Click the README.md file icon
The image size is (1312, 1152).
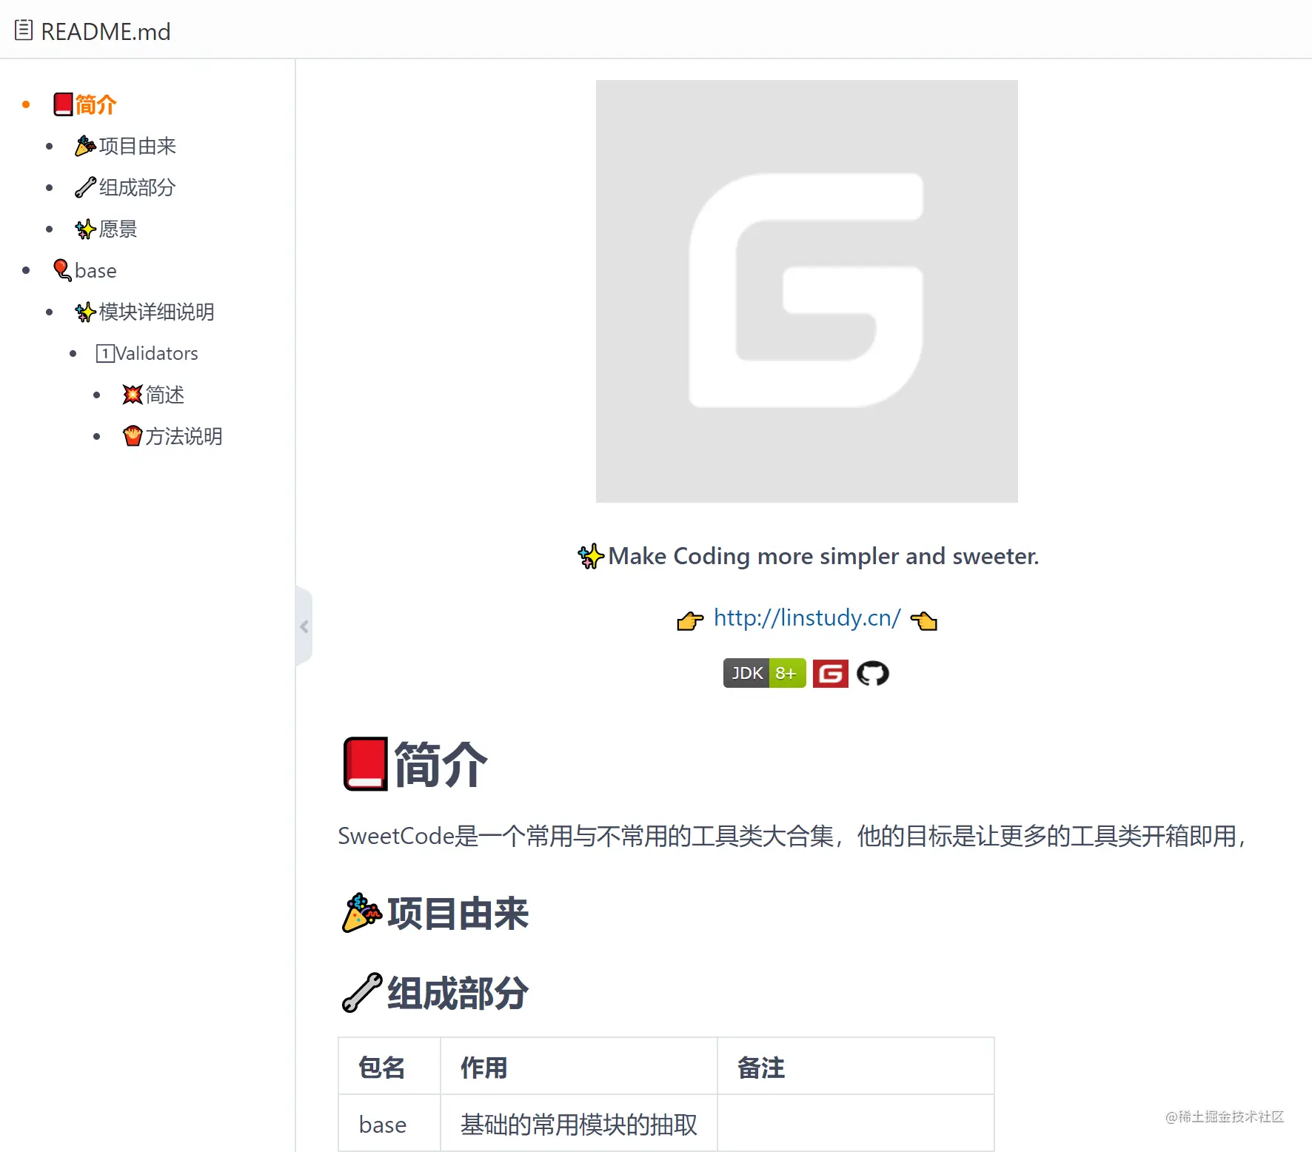tap(24, 30)
